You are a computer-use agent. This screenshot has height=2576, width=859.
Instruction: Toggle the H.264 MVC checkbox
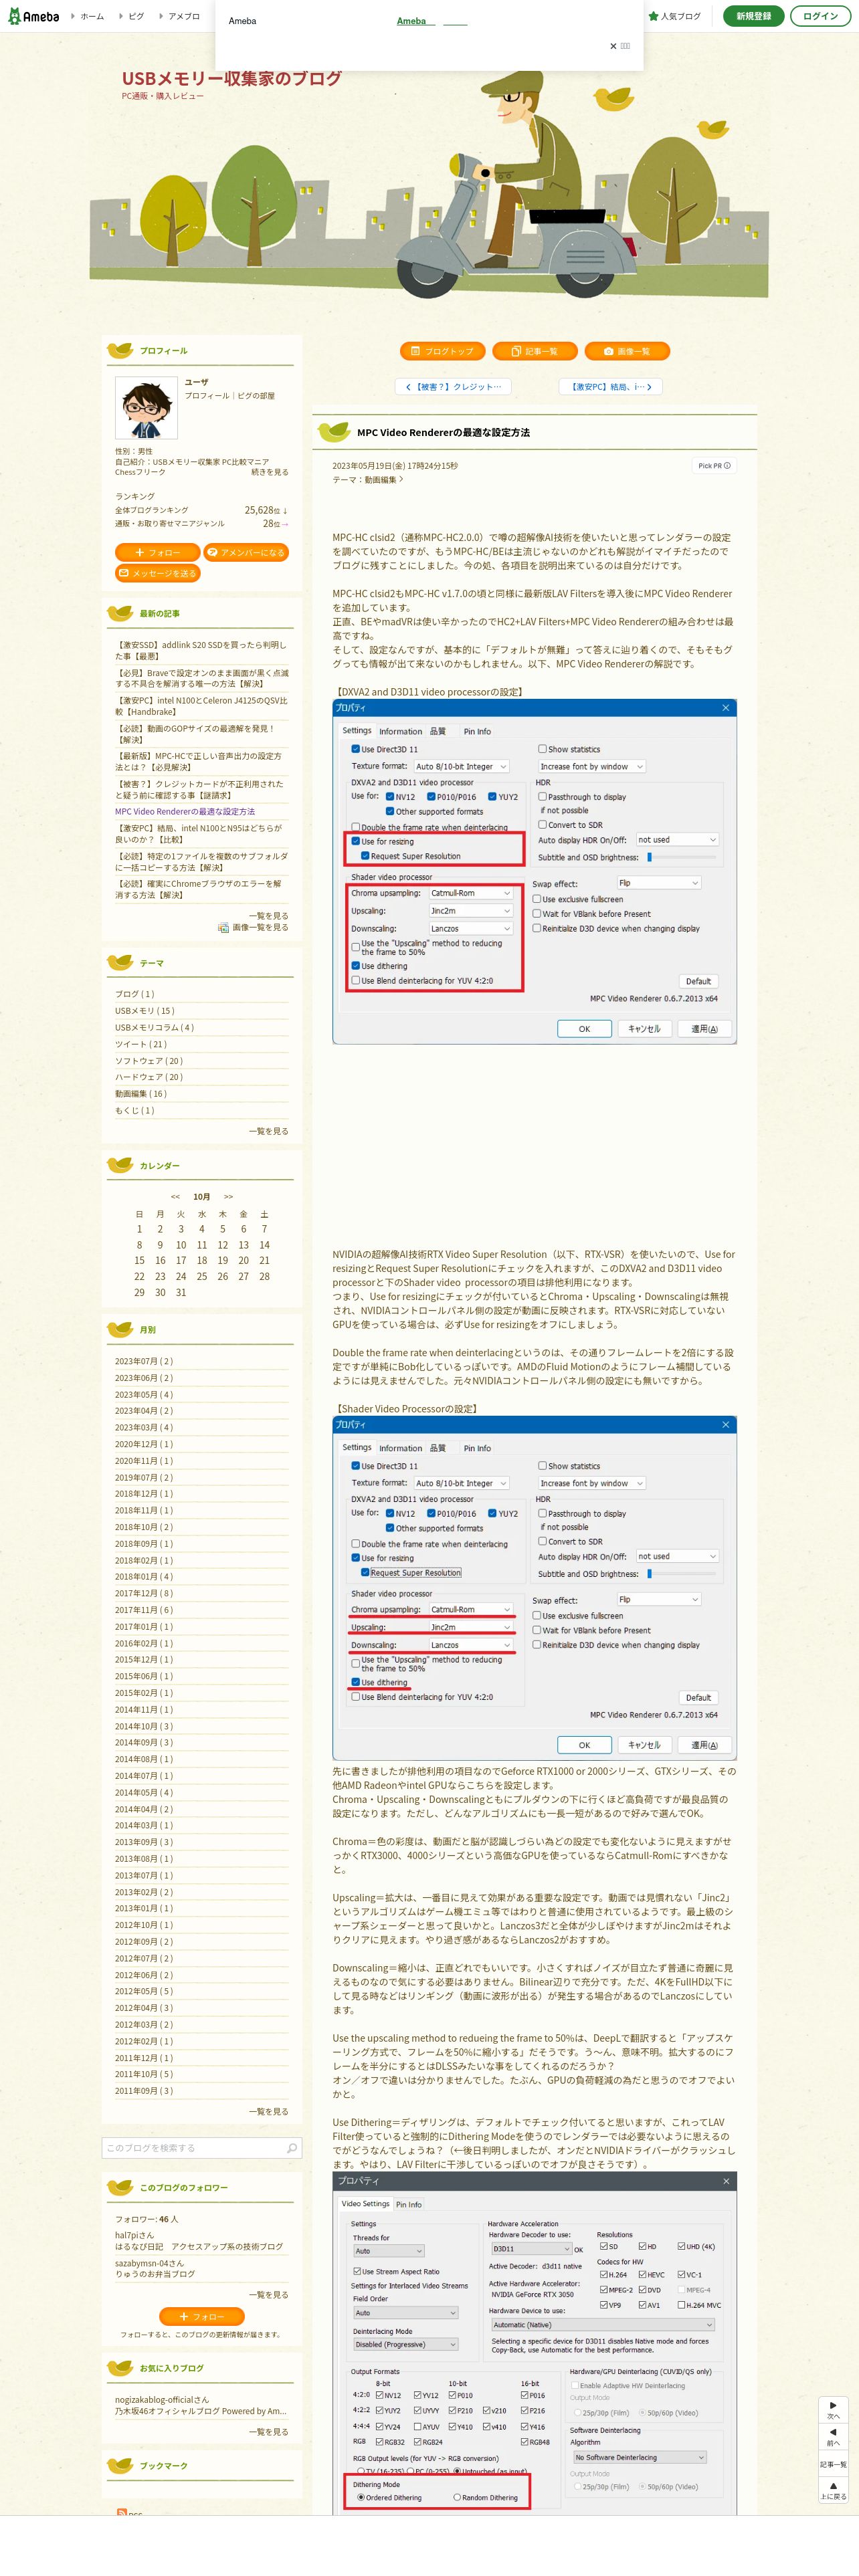681,2304
